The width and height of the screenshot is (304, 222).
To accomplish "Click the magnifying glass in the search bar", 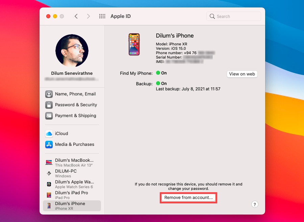I will tap(212, 16).
